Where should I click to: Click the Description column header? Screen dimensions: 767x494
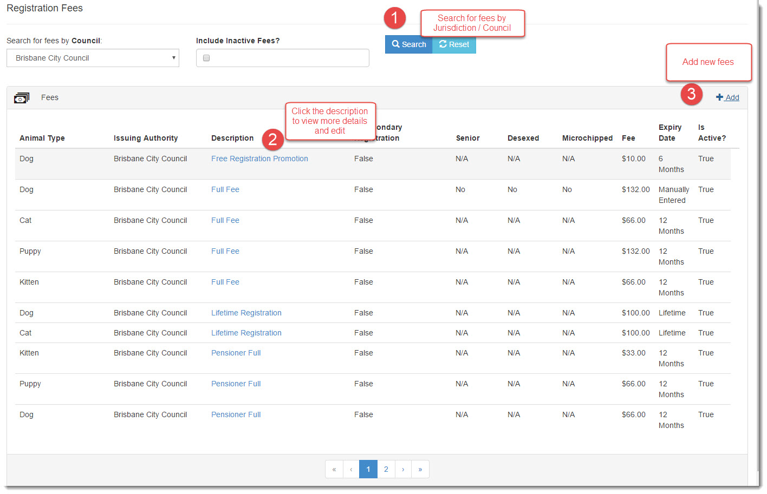pos(232,138)
